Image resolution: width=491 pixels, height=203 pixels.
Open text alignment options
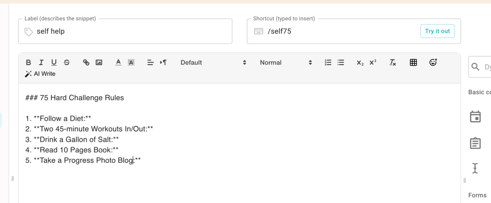pyautogui.click(x=150, y=62)
